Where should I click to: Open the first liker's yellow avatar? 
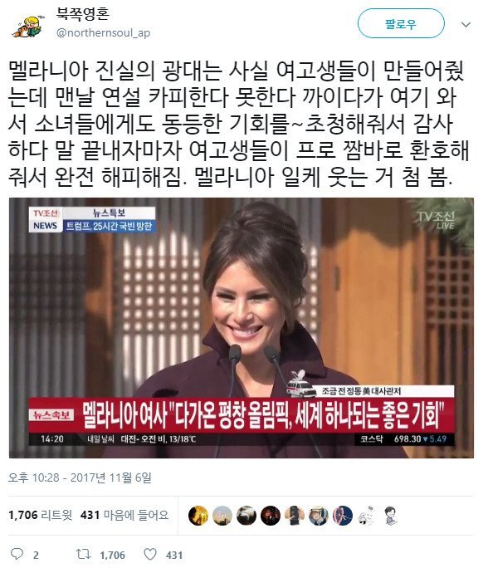click(x=198, y=516)
